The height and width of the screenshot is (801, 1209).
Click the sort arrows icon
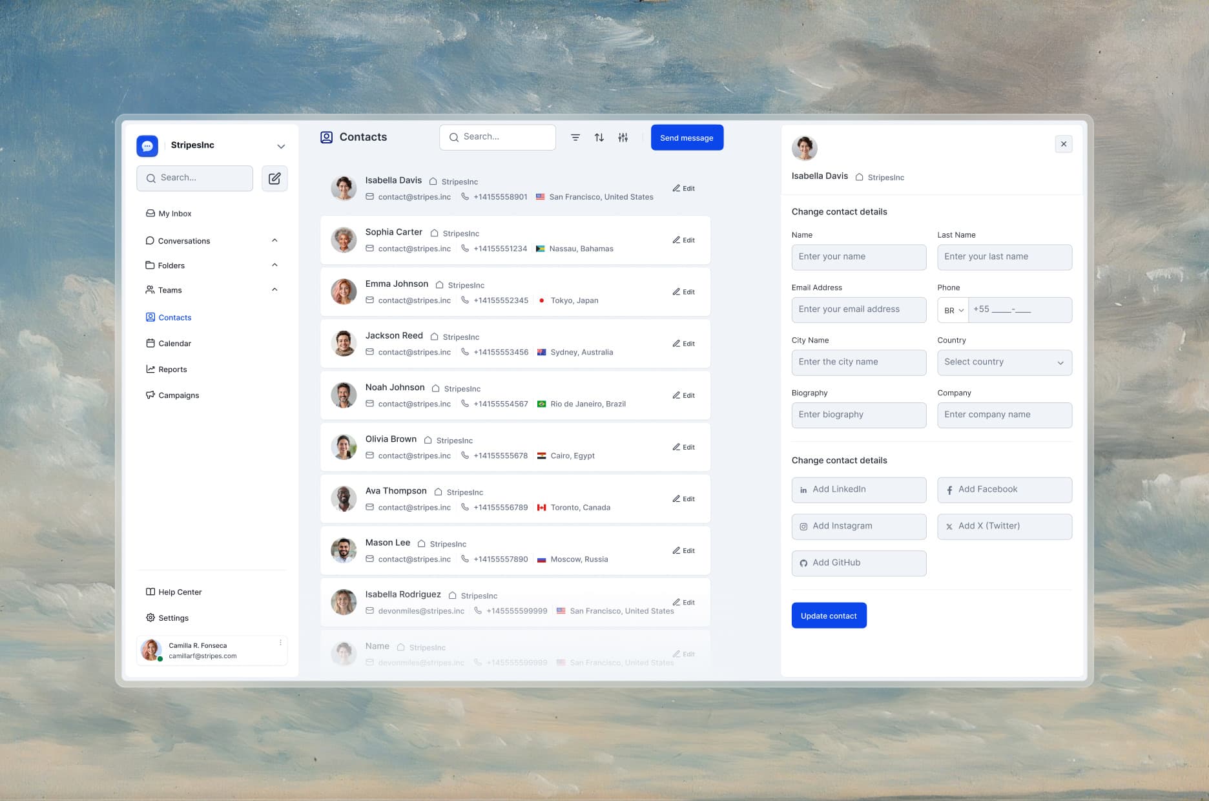pos(599,138)
